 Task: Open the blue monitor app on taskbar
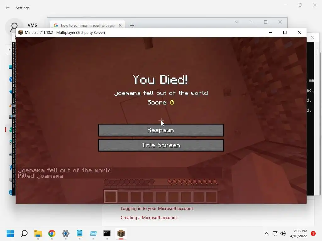93,233
